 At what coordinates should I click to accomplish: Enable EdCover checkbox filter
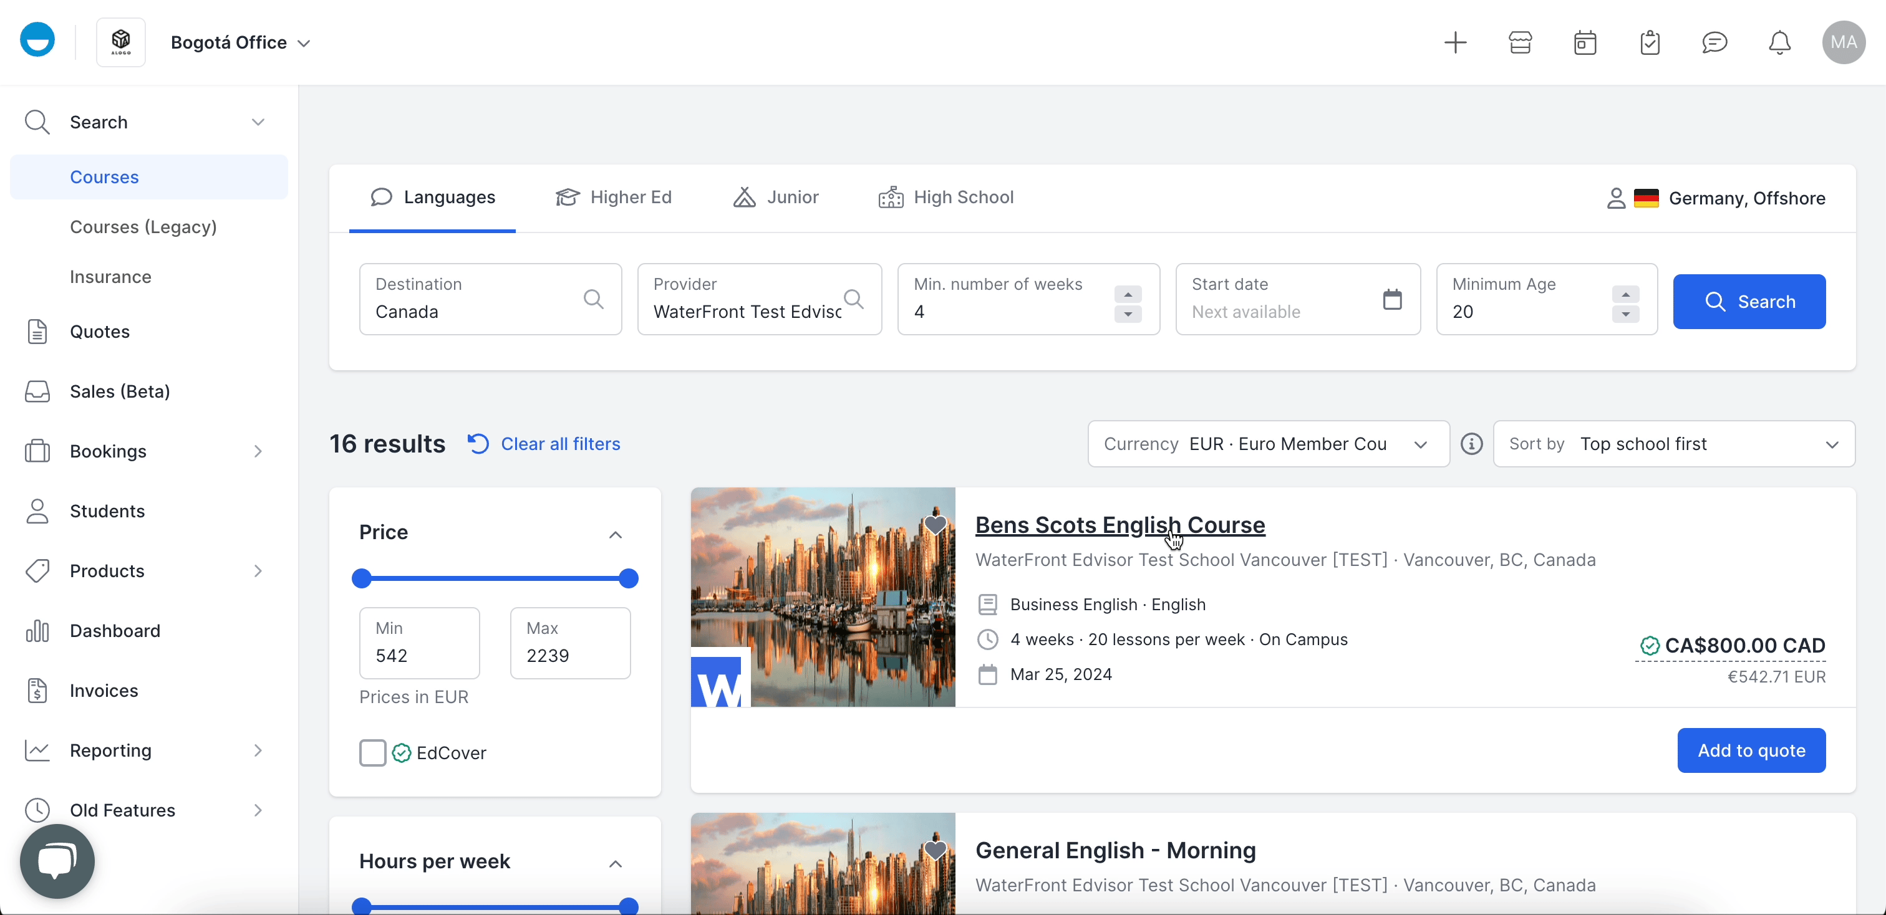point(370,752)
